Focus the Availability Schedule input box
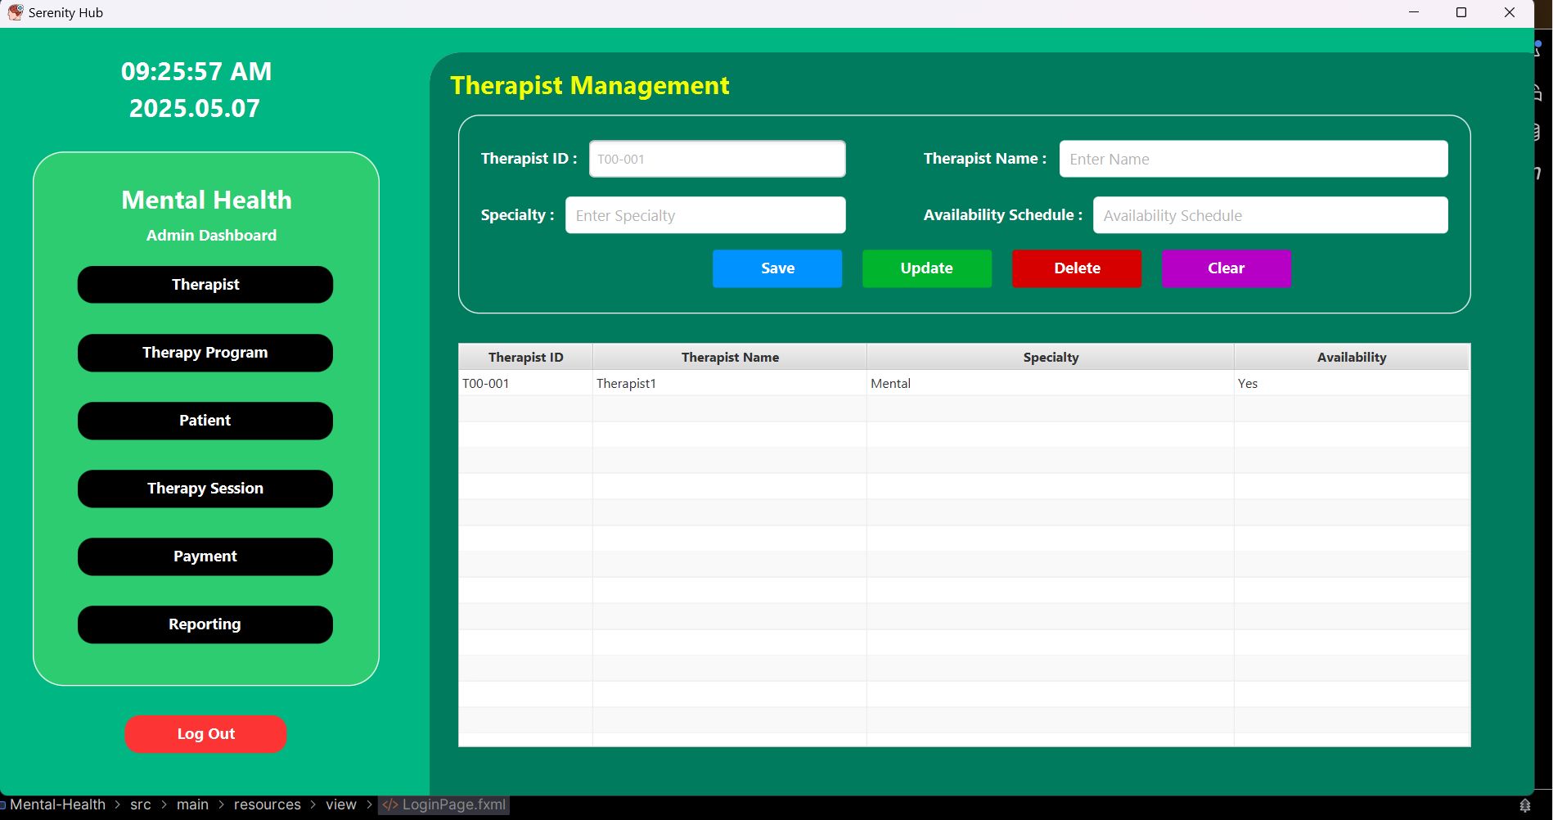 point(1270,215)
